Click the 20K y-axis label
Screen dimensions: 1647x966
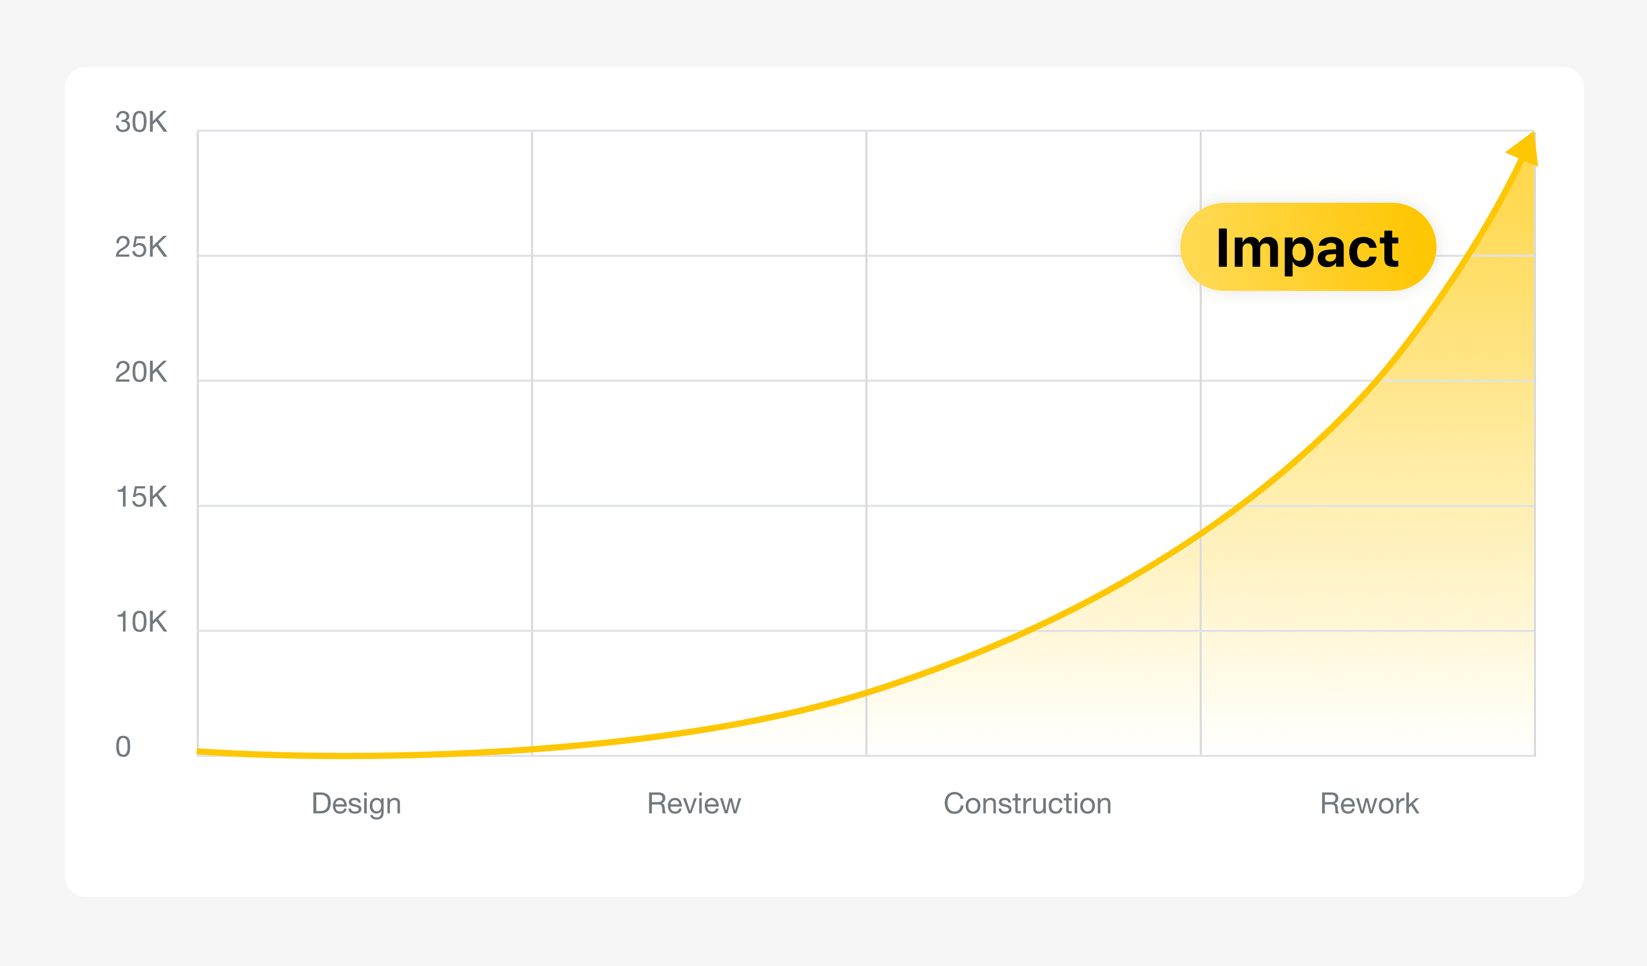point(141,372)
